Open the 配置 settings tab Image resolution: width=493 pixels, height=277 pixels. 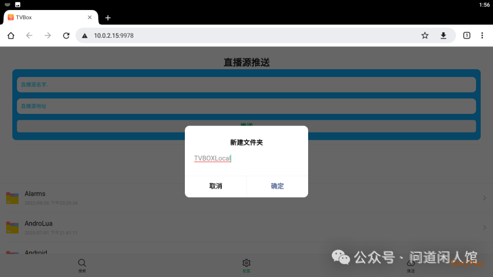[x=246, y=266]
